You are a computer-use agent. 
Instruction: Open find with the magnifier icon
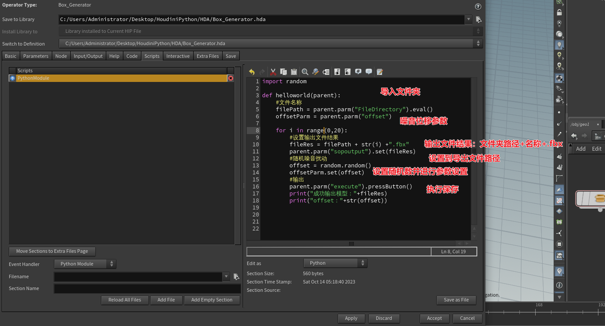pyautogui.click(x=305, y=71)
